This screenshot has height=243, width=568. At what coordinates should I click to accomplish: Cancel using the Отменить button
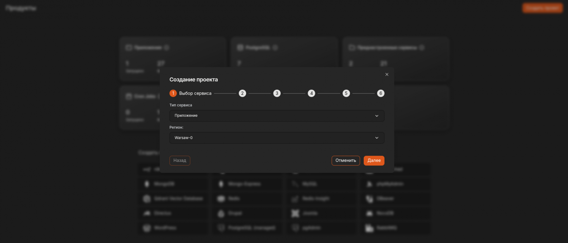(x=346, y=160)
